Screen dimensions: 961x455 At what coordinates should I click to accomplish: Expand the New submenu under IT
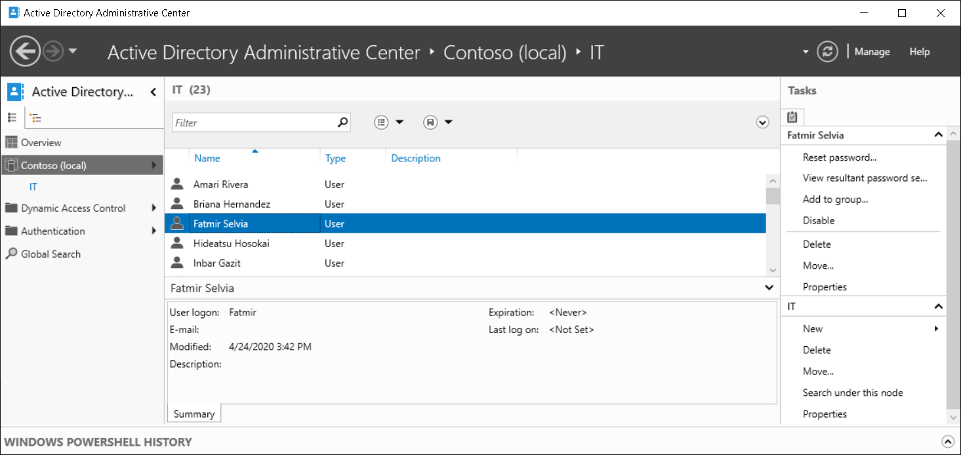[936, 328]
